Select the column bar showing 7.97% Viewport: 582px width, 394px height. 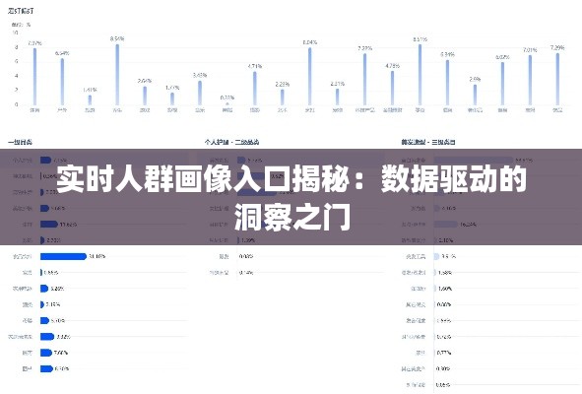(34, 77)
